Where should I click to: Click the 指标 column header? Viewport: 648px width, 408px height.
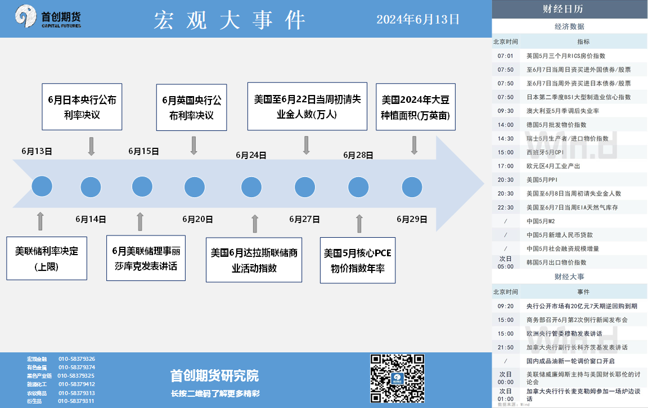(583, 42)
